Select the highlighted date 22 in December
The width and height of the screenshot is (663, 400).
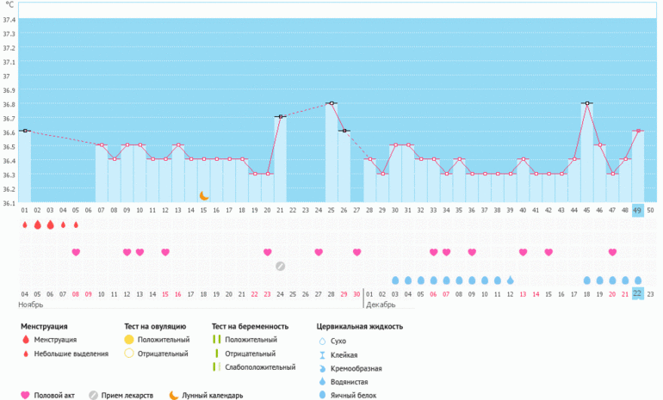coord(638,293)
